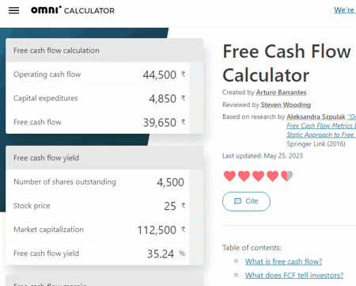Rate with the third heart
This screenshot has height=286, width=356.
(258, 176)
